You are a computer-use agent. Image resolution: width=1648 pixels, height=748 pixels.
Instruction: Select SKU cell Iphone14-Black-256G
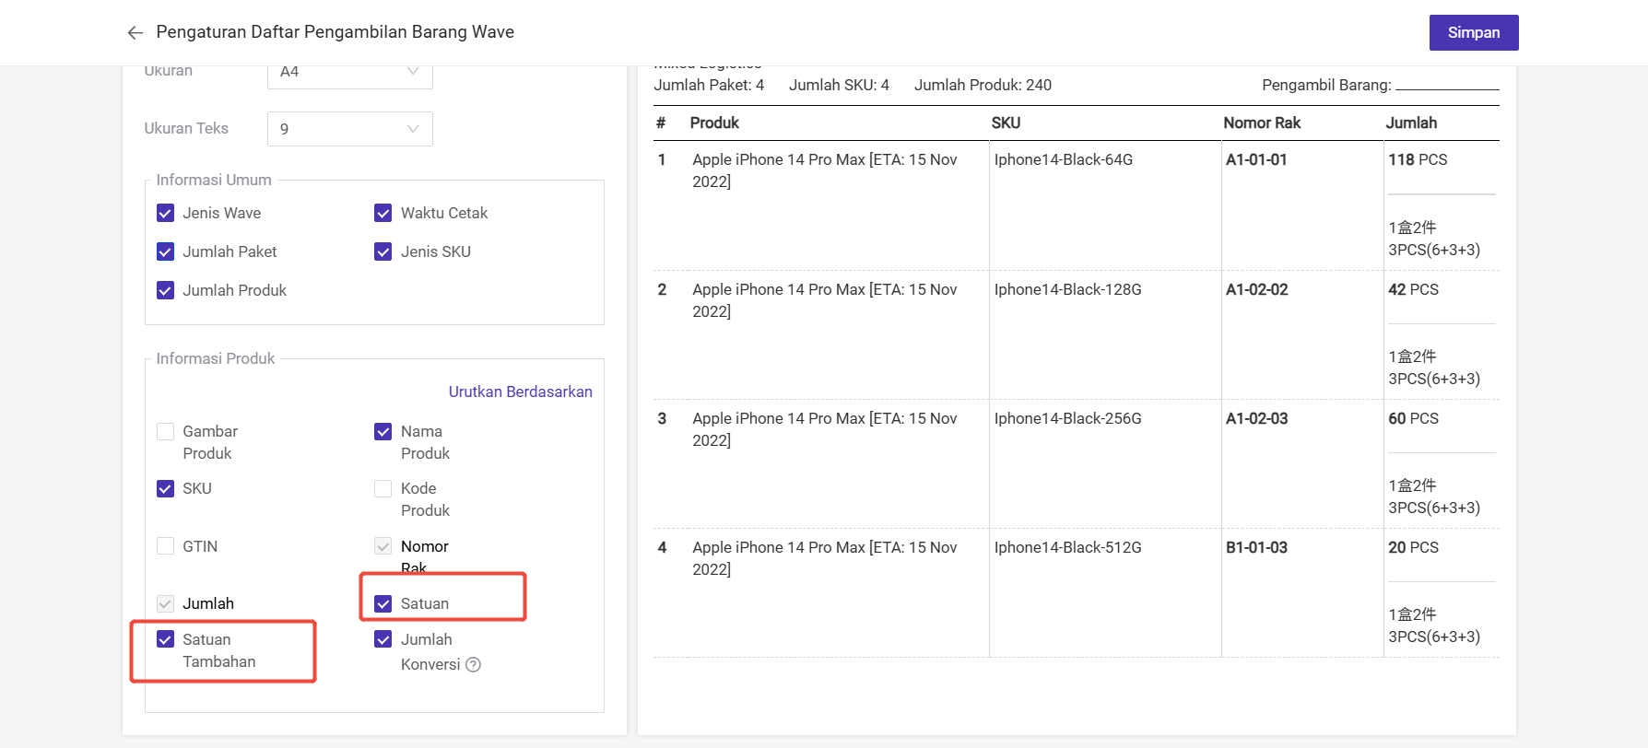coord(1067,418)
